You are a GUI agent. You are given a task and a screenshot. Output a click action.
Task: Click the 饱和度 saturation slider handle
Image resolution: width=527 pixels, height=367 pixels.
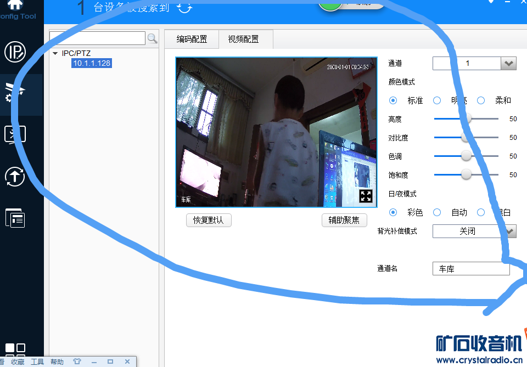point(466,174)
